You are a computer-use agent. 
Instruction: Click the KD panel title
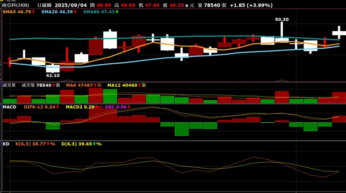(x=6, y=144)
